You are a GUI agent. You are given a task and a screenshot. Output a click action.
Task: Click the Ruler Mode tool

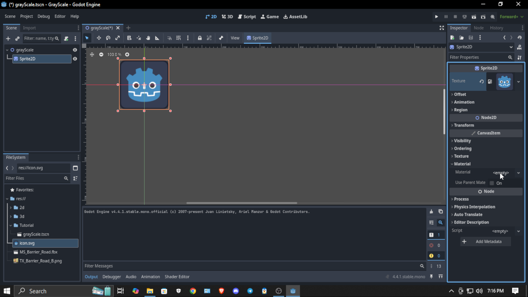157,38
